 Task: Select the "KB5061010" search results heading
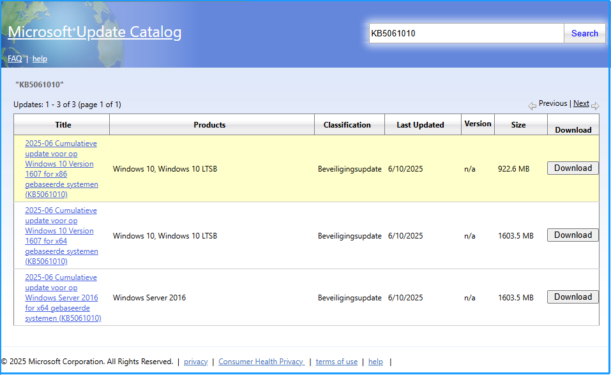[x=40, y=84]
